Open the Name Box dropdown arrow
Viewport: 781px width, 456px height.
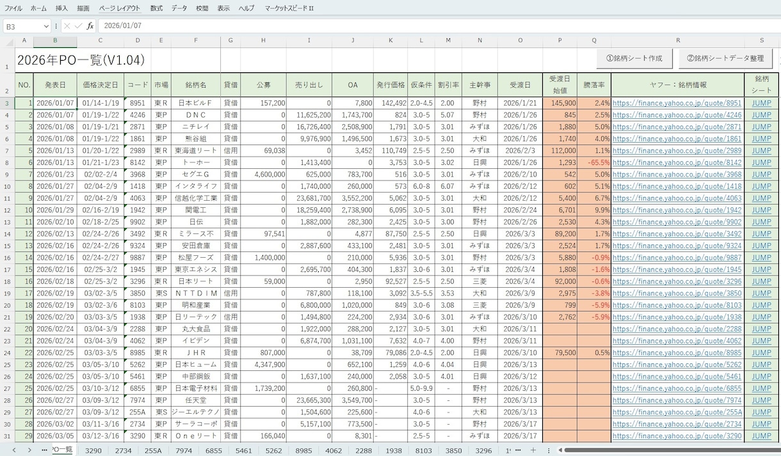[45, 26]
